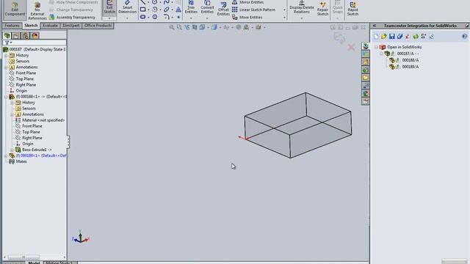Select Material <not specified> in tree
This screenshot has width=470, height=264.
43,120
